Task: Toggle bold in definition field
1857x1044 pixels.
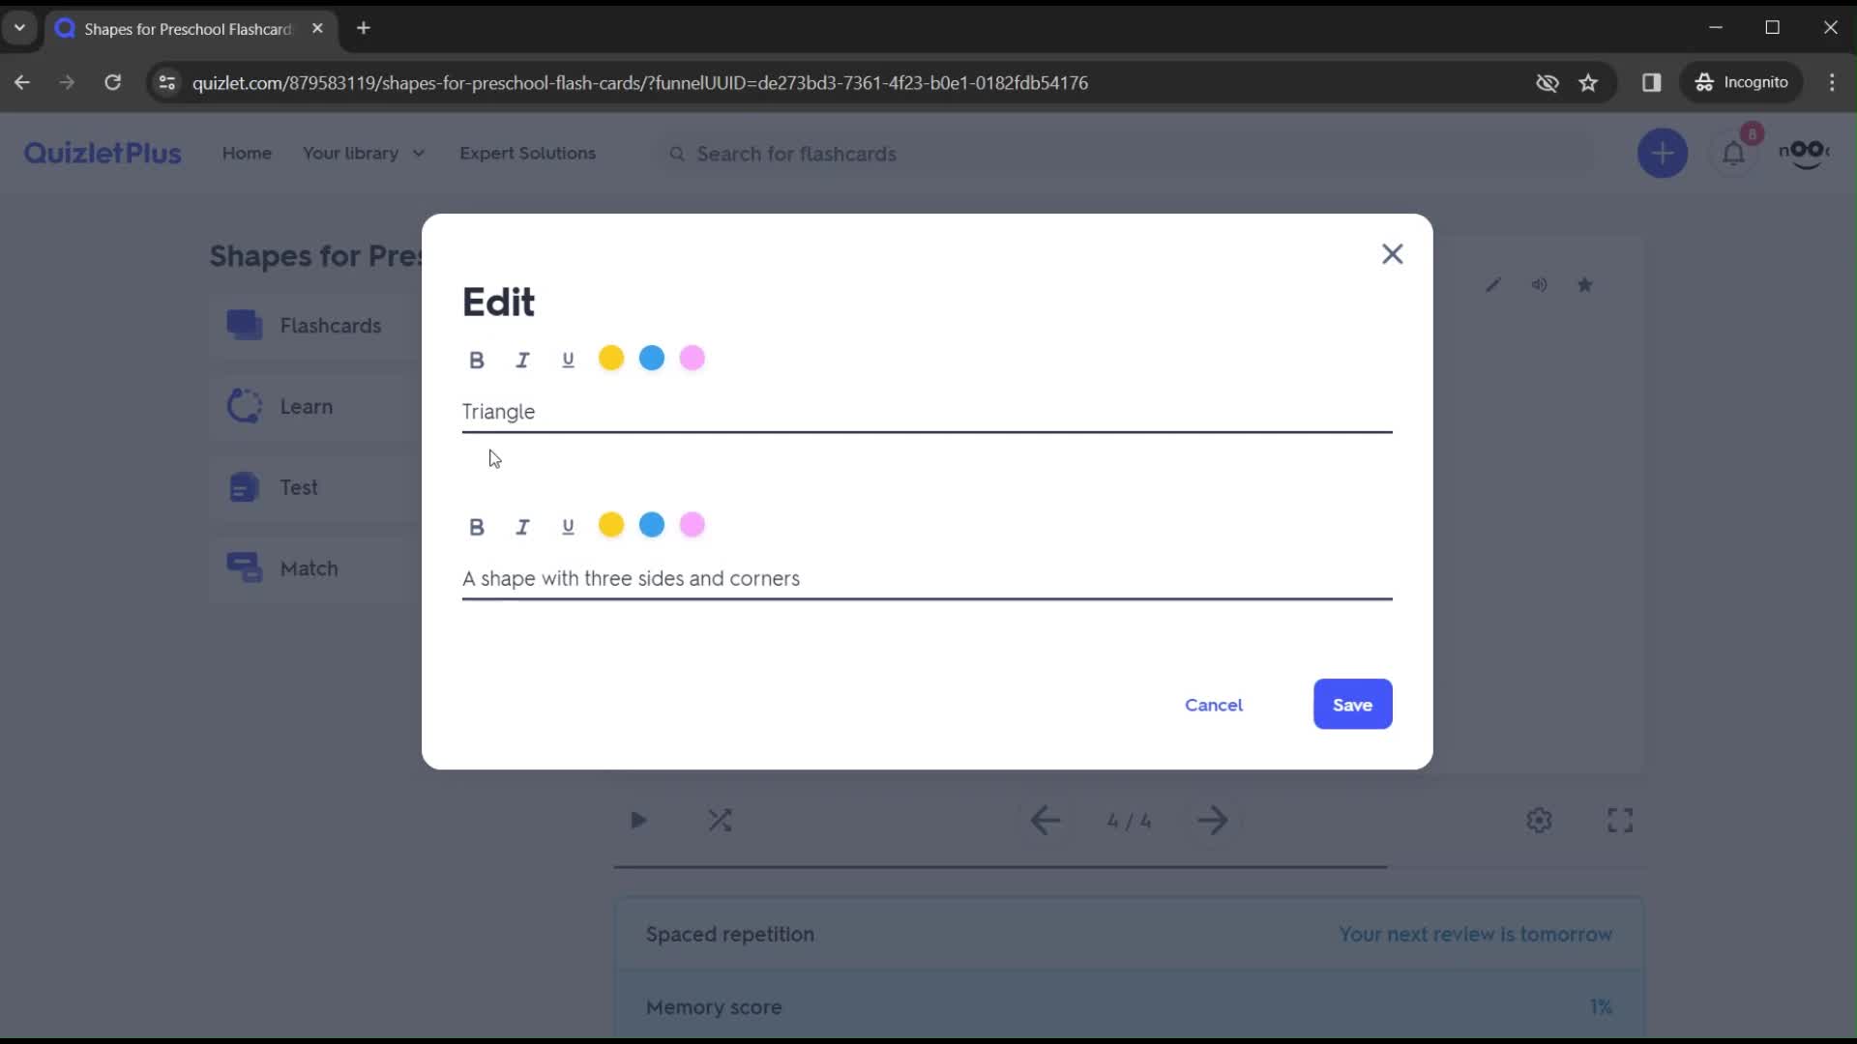Action: tap(477, 525)
